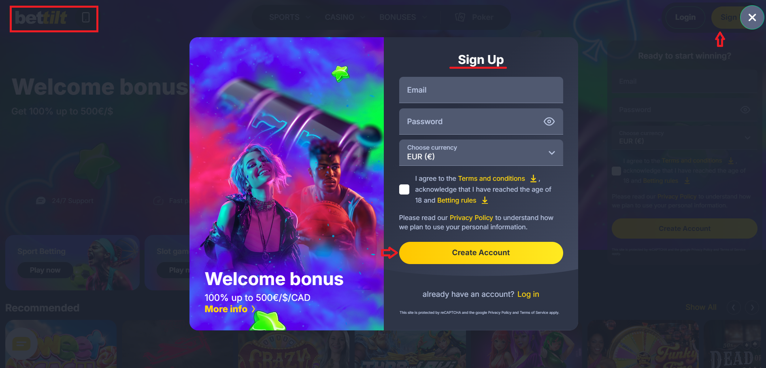Toggle background form agreement checkbox
Viewport: 766px width, 368px height.
coord(616,171)
